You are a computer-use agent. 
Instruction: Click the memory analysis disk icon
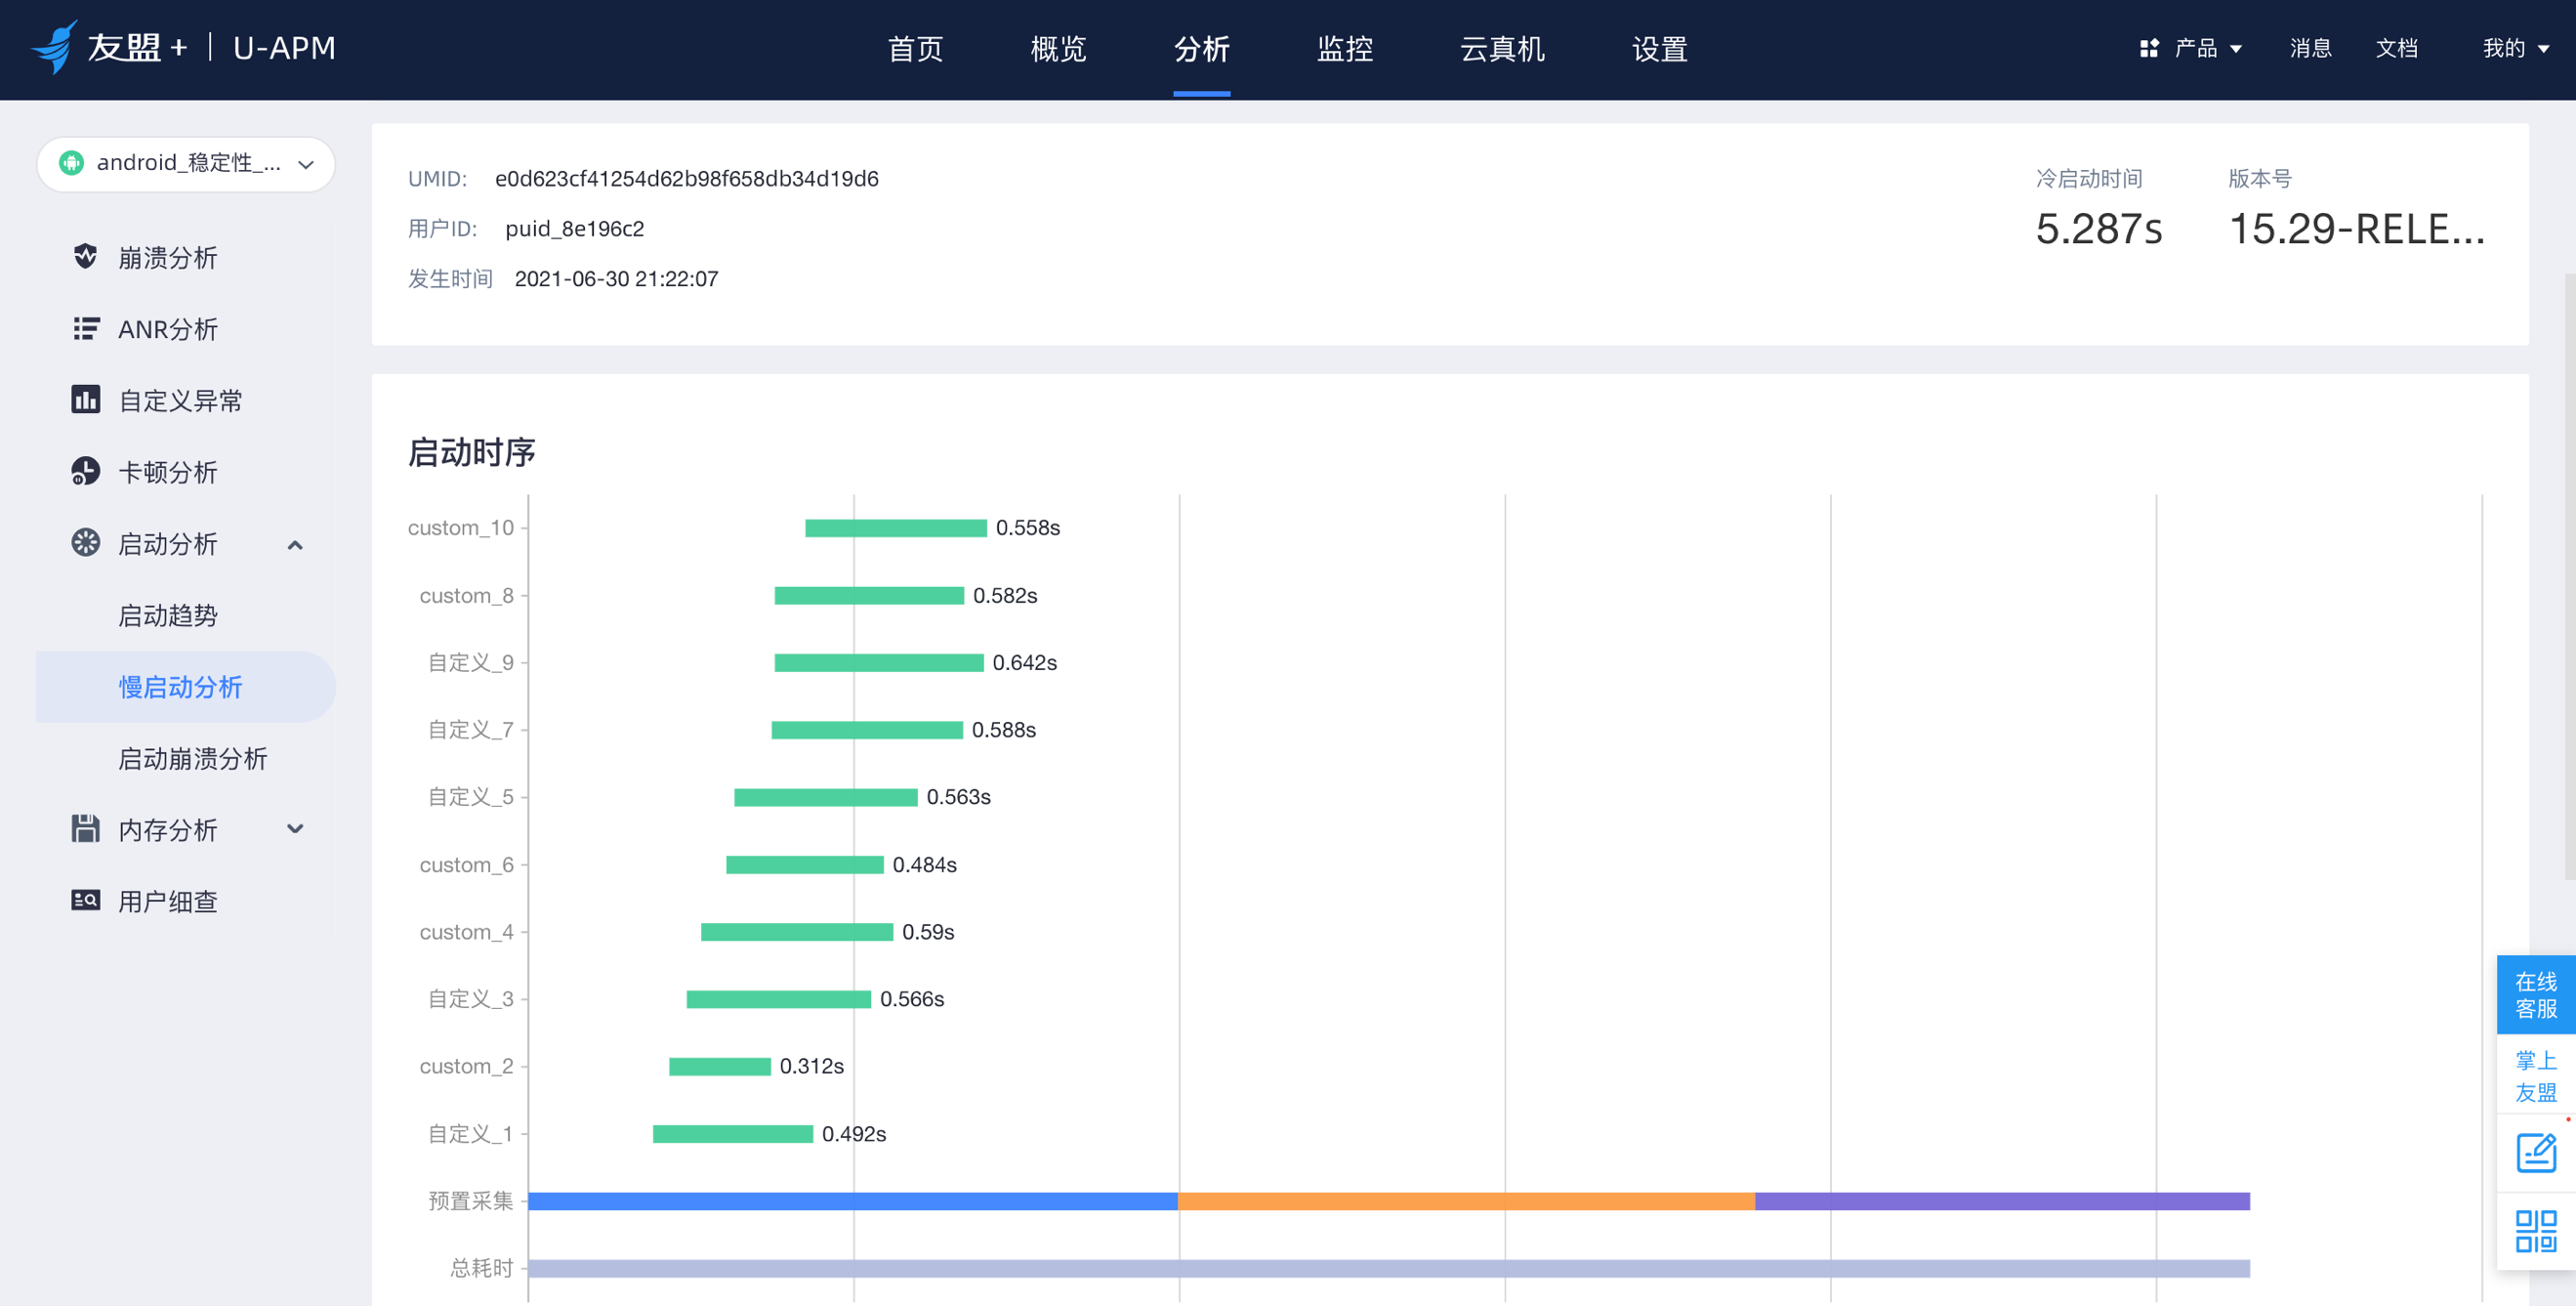(x=86, y=829)
